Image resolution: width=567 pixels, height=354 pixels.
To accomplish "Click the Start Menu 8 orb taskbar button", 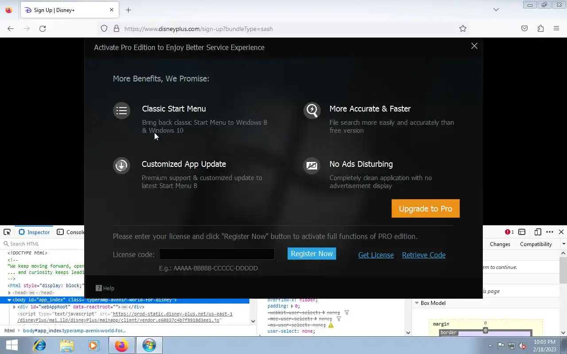I will point(149,345).
